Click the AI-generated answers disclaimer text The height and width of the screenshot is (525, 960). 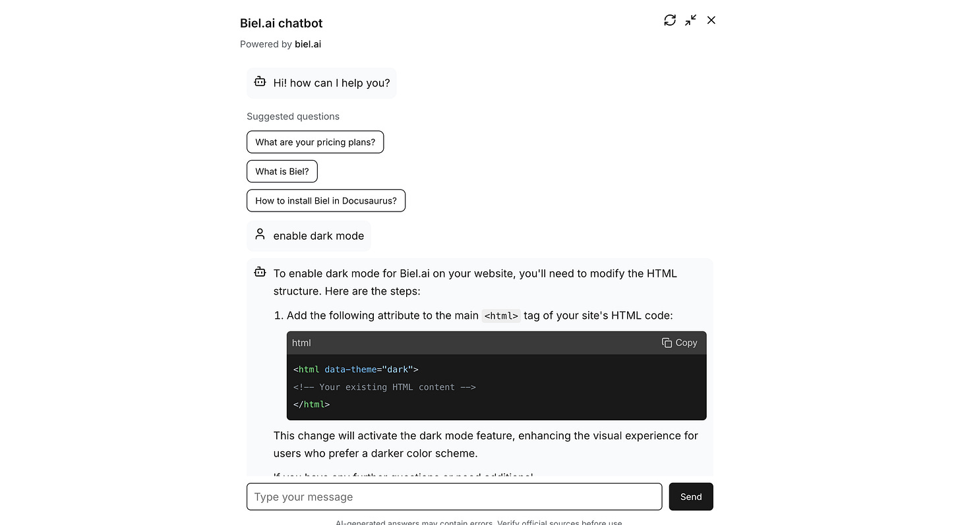[x=479, y=522]
